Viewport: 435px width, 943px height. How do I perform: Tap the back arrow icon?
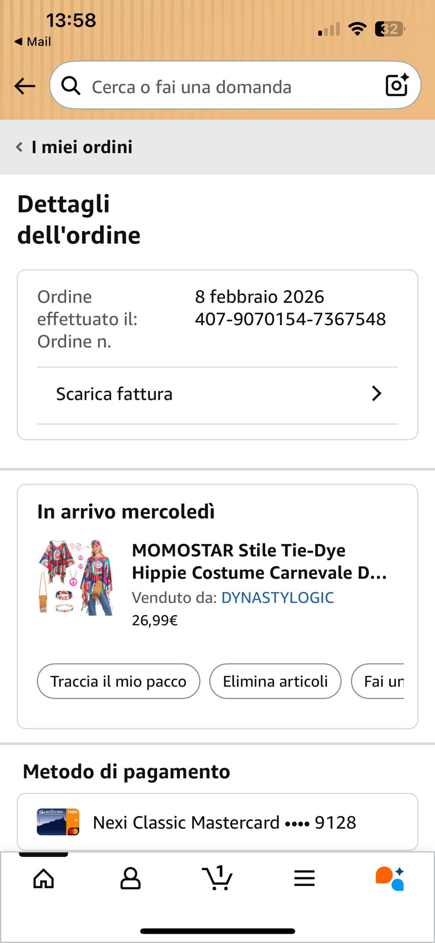(x=25, y=86)
